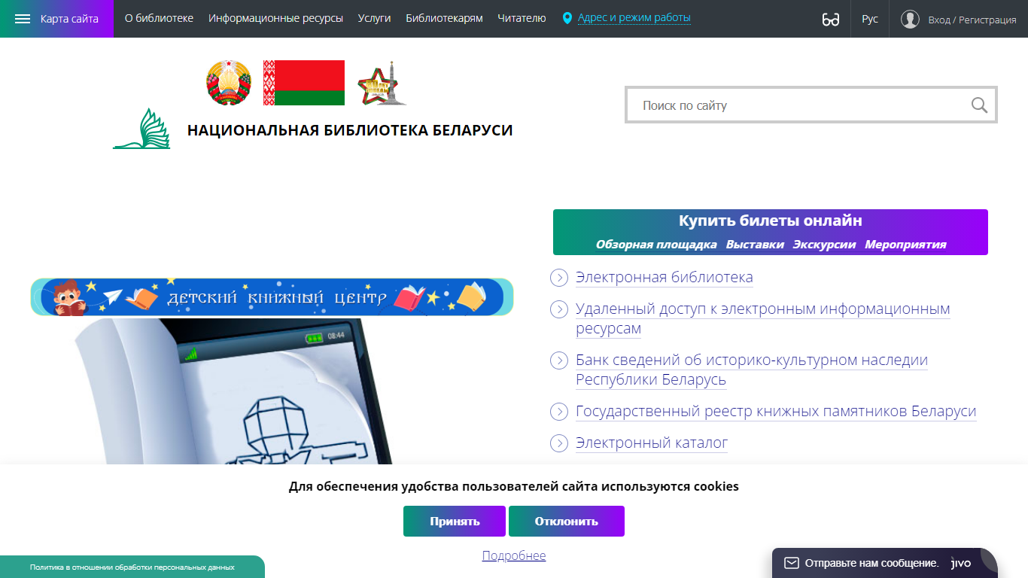Accept cookies with the Принять button
The height and width of the screenshot is (578, 1028).
pyautogui.click(x=455, y=521)
